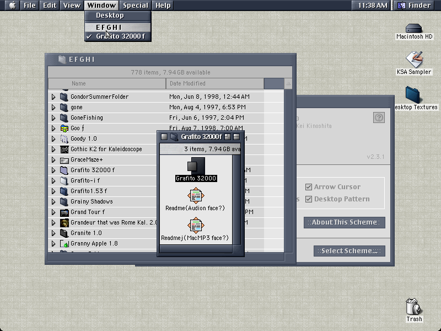This screenshot has width=441, height=331.
Task: Select the Grafito-i f folder icon
Action: pos(64,181)
